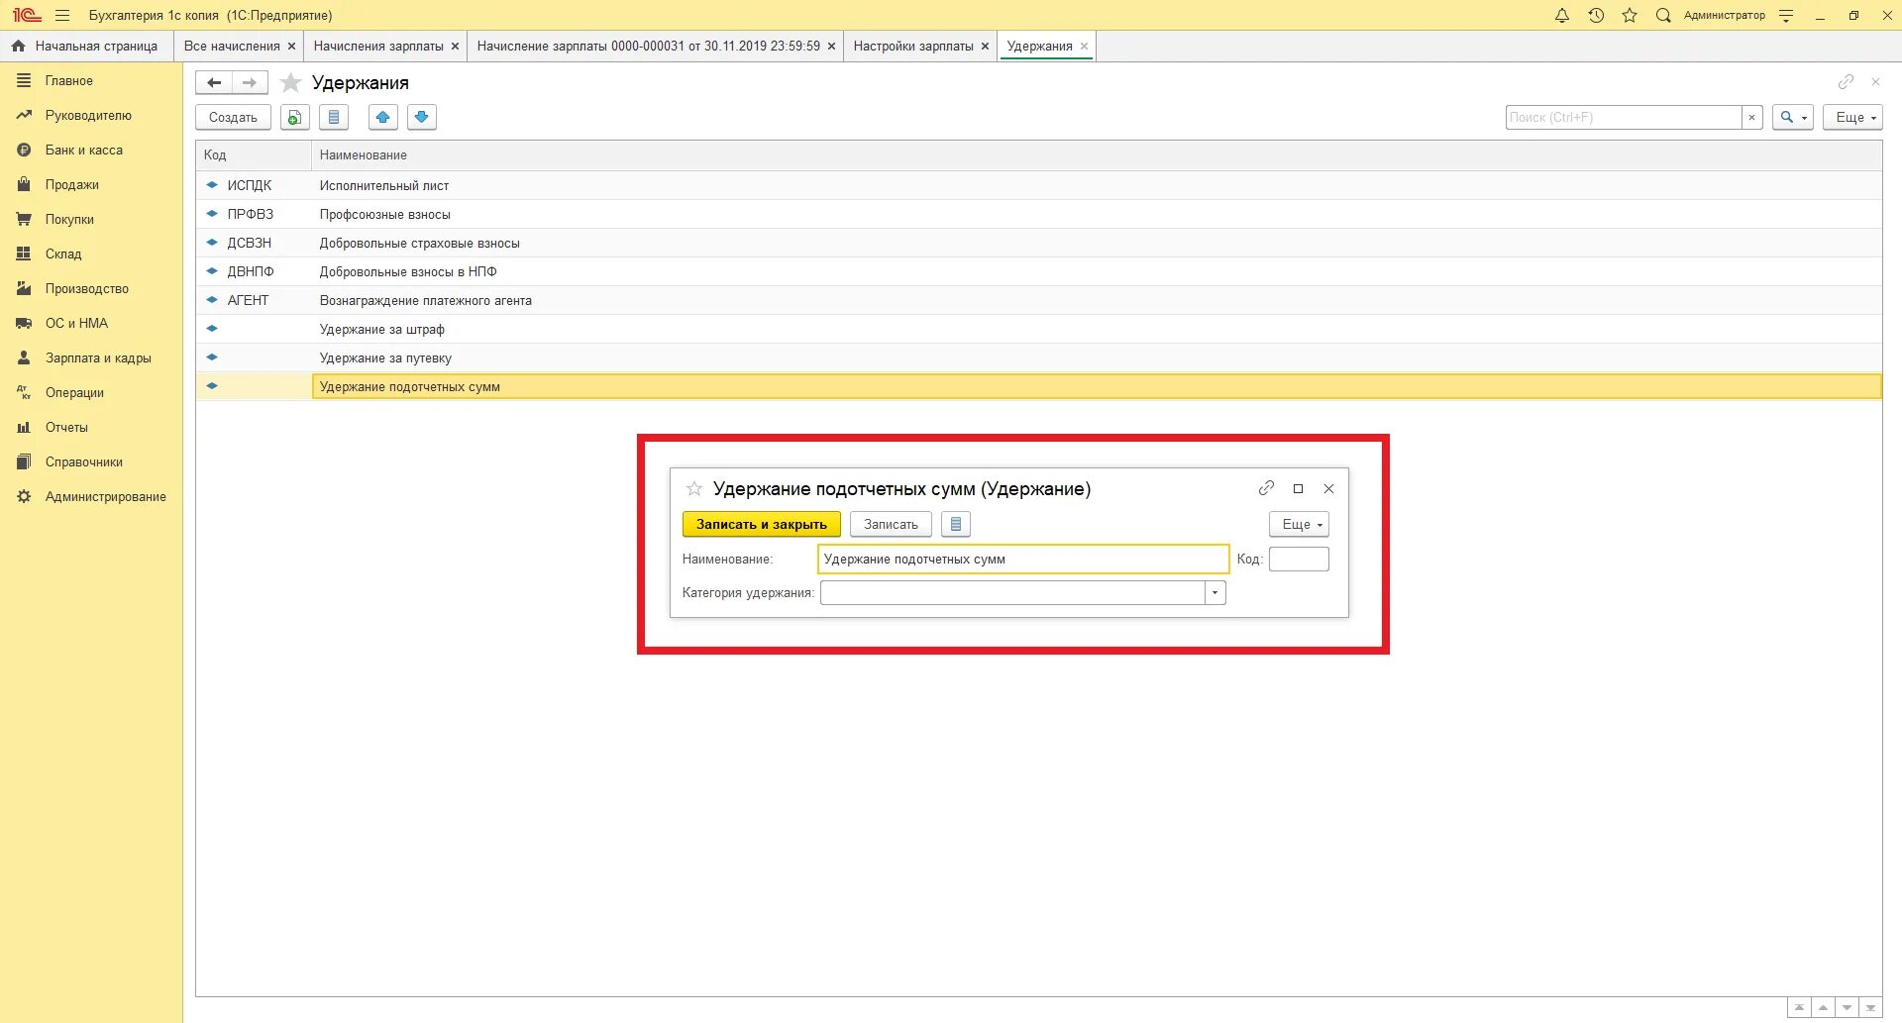Sort list by Наименование column header
Viewport: 1902px width, 1023px height.
tap(1097, 154)
